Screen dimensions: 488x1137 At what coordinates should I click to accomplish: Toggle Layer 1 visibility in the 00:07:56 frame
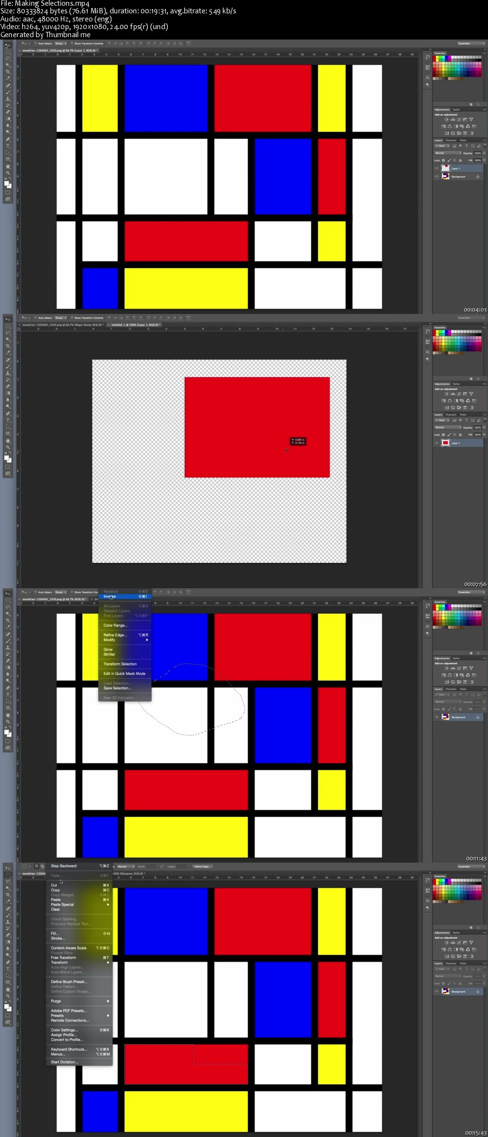coord(437,443)
